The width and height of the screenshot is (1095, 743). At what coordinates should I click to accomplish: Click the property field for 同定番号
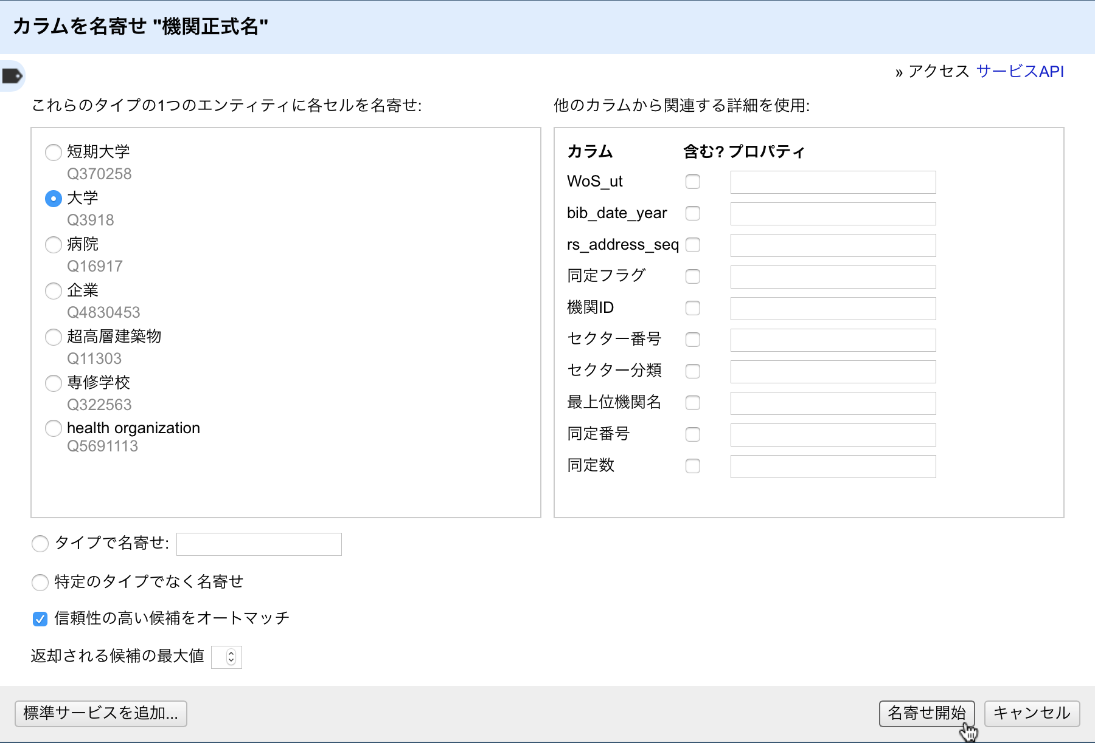tap(833, 435)
